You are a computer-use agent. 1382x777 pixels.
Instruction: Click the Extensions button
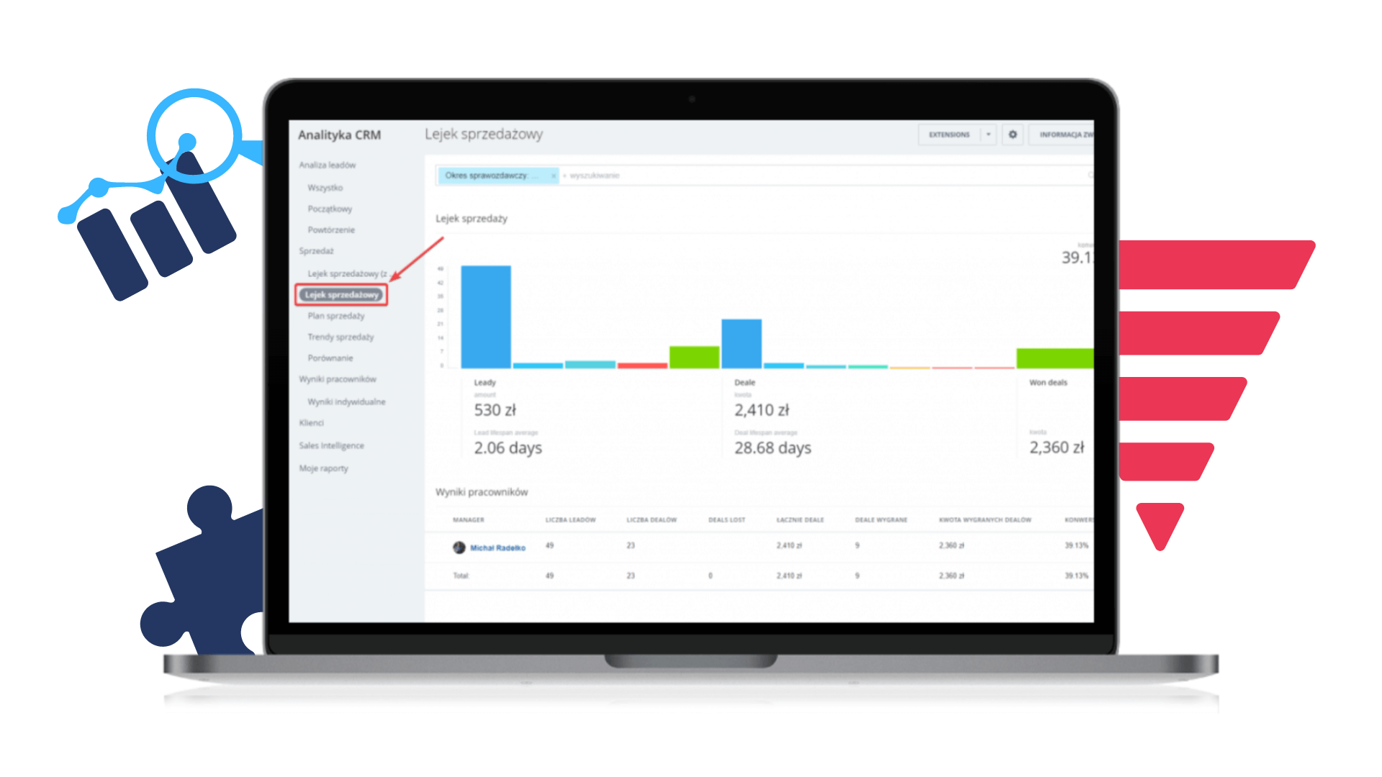949,135
